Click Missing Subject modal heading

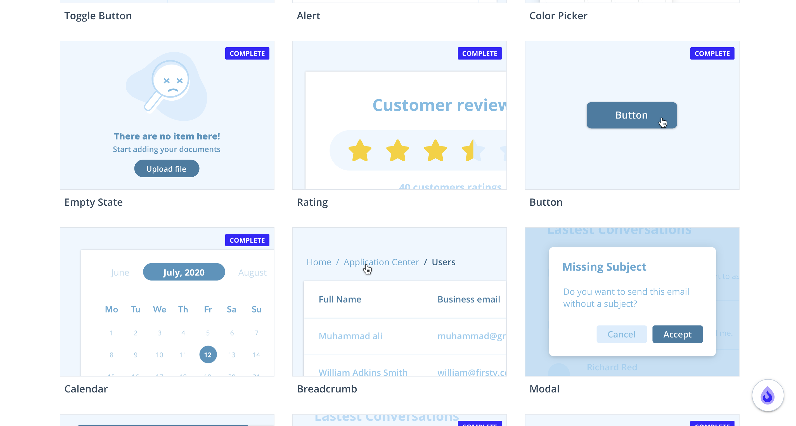pyautogui.click(x=604, y=267)
